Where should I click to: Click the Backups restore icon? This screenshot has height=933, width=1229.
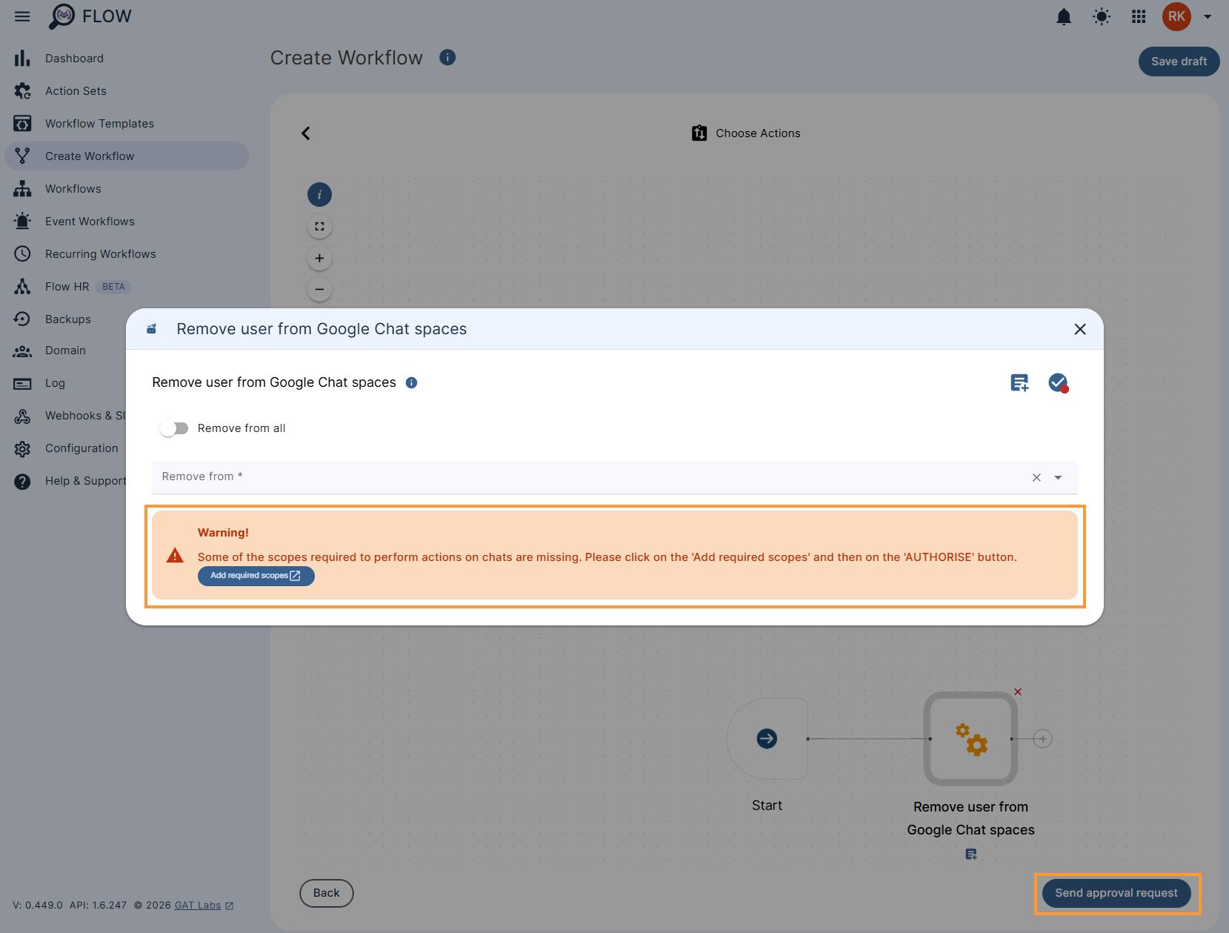pyautogui.click(x=22, y=319)
